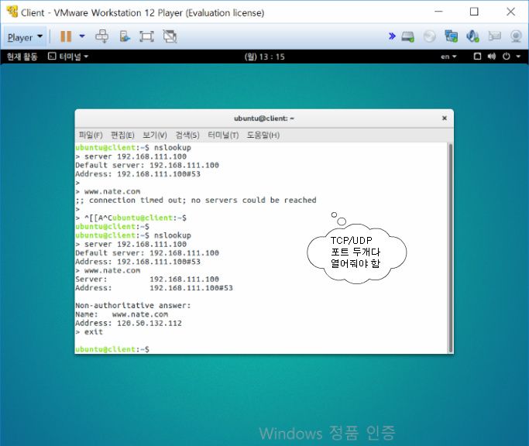Screen dimensions: 529x446
Task: Open the 터미널(T) menu in terminal window
Action: click(x=223, y=135)
